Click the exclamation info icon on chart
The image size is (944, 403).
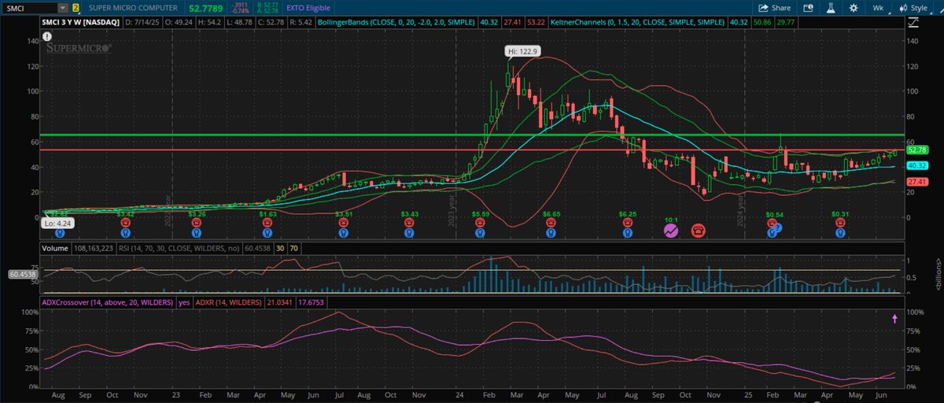coord(48,37)
